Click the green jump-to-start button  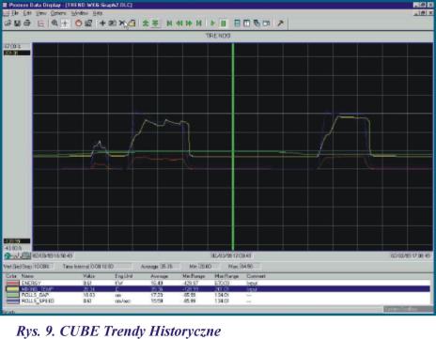click(169, 23)
